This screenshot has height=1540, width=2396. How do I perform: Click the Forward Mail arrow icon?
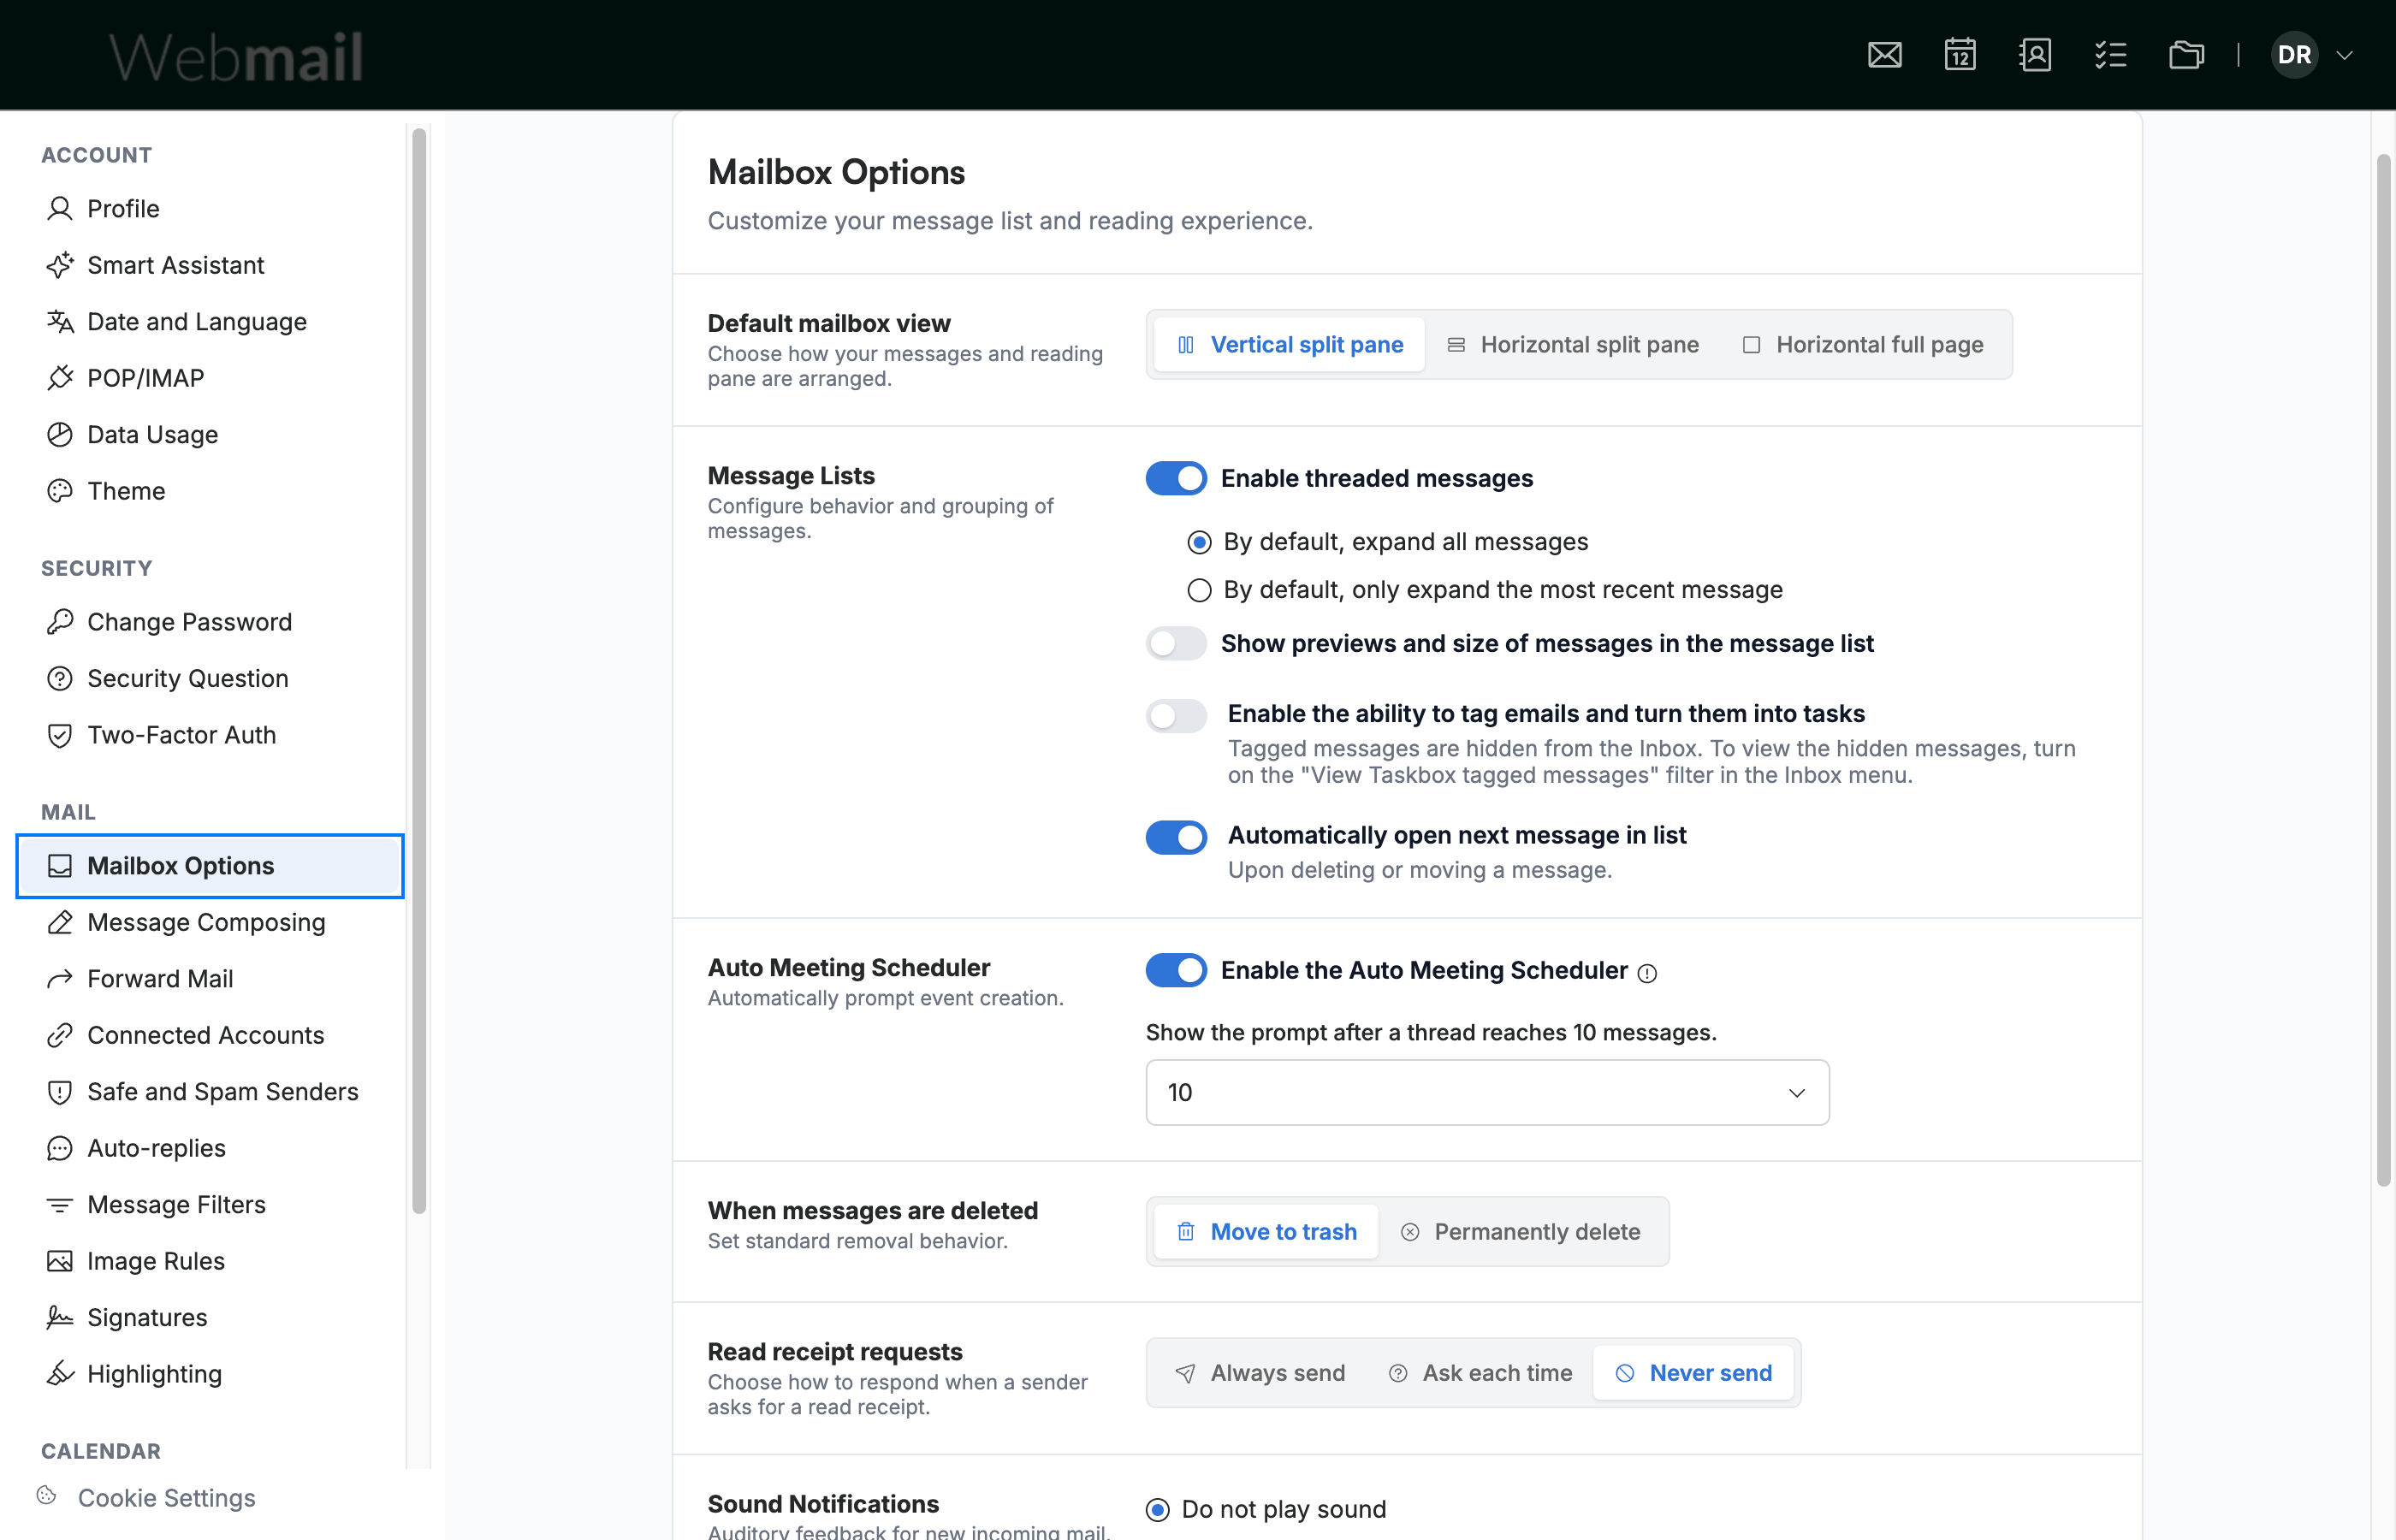pyautogui.click(x=60, y=979)
